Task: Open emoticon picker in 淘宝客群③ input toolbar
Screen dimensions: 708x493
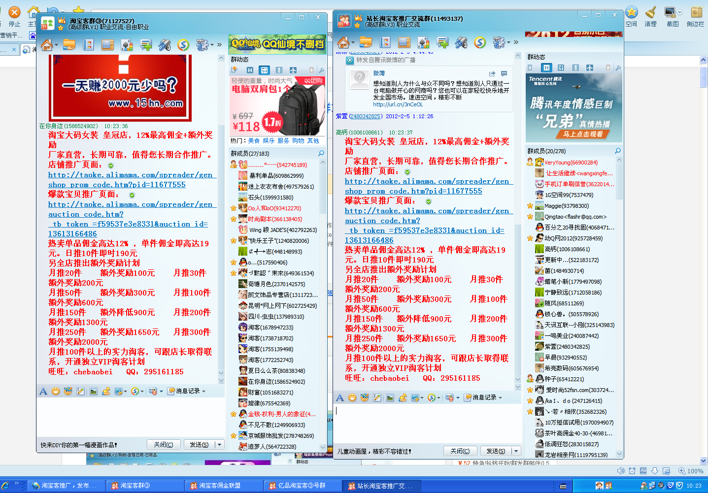Action: (56, 391)
